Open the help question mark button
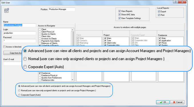194x107 pixels. [175, 2]
